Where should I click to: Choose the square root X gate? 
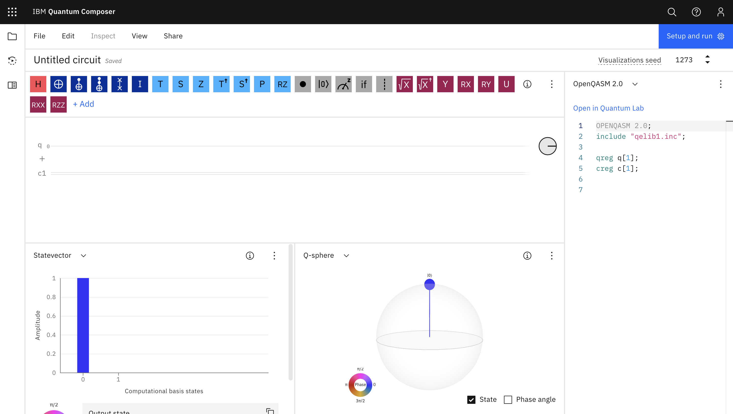pyautogui.click(x=404, y=84)
